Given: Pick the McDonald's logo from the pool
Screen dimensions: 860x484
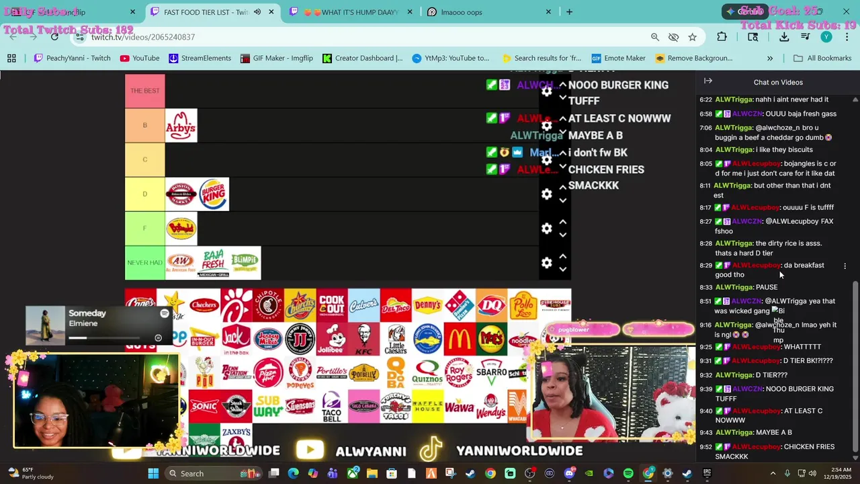Looking at the screenshot, I should point(460,338).
